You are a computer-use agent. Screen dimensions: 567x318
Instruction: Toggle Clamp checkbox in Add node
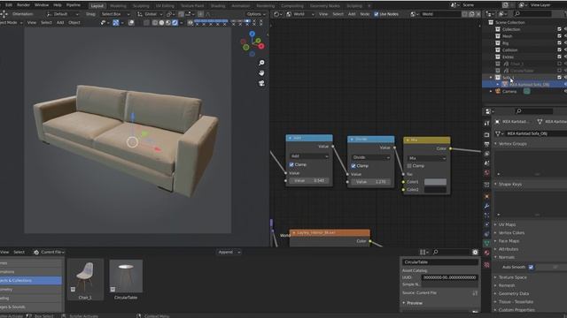(291, 164)
